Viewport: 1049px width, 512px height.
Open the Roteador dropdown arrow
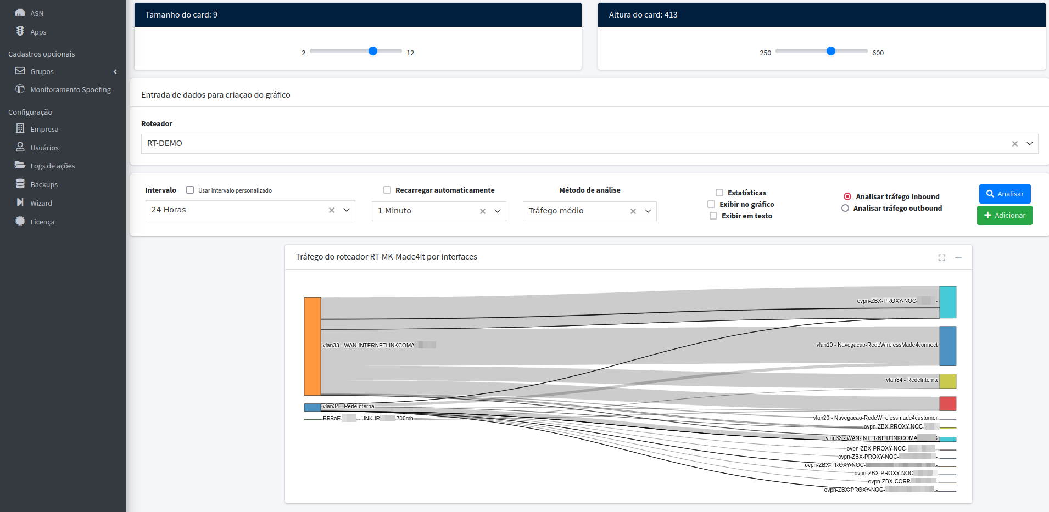pyautogui.click(x=1030, y=144)
